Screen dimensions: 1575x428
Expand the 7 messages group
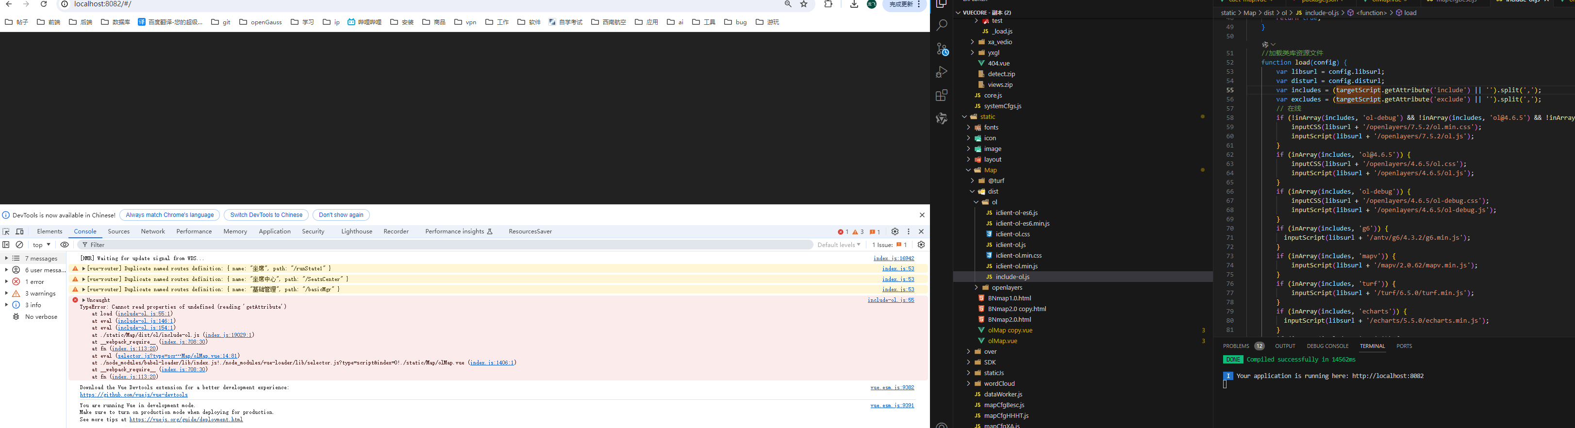7,259
